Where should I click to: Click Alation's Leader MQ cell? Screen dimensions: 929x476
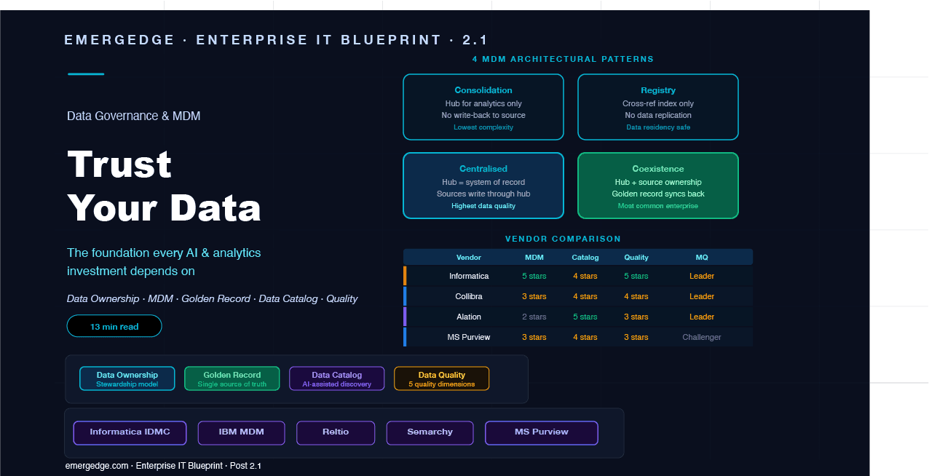tap(702, 317)
